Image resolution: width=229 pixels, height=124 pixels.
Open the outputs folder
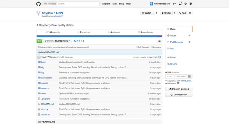click(x=45, y=83)
